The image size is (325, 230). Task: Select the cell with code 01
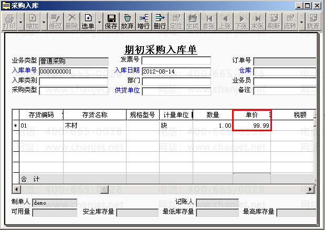41,126
